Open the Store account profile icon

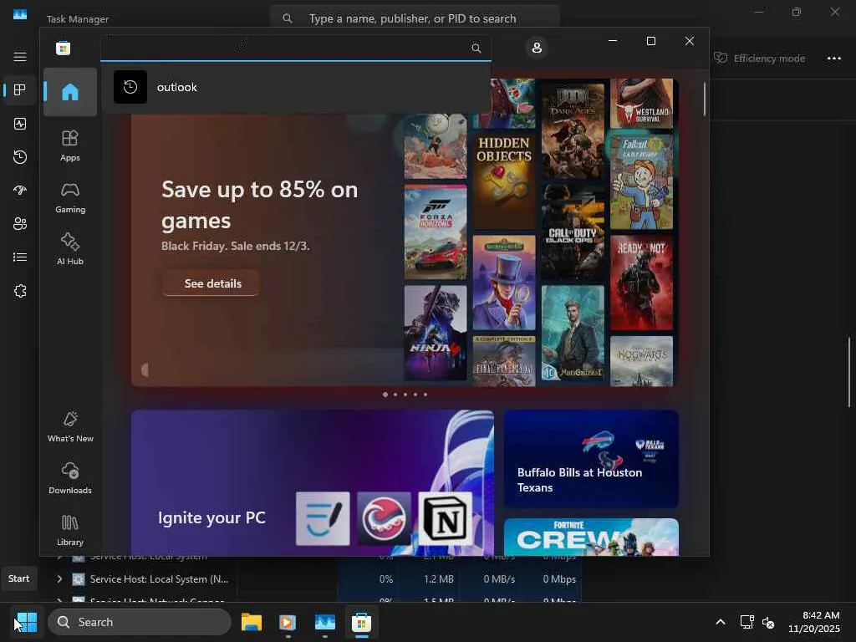[x=537, y=48]
